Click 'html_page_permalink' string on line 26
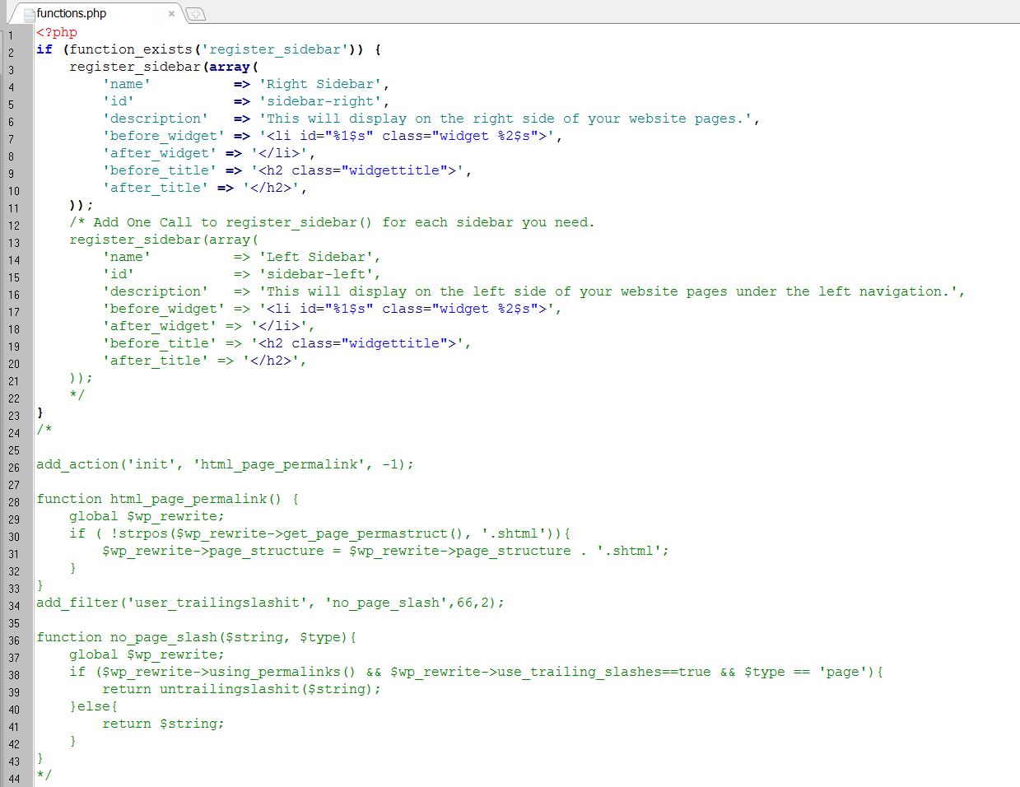 pos(279,464)
